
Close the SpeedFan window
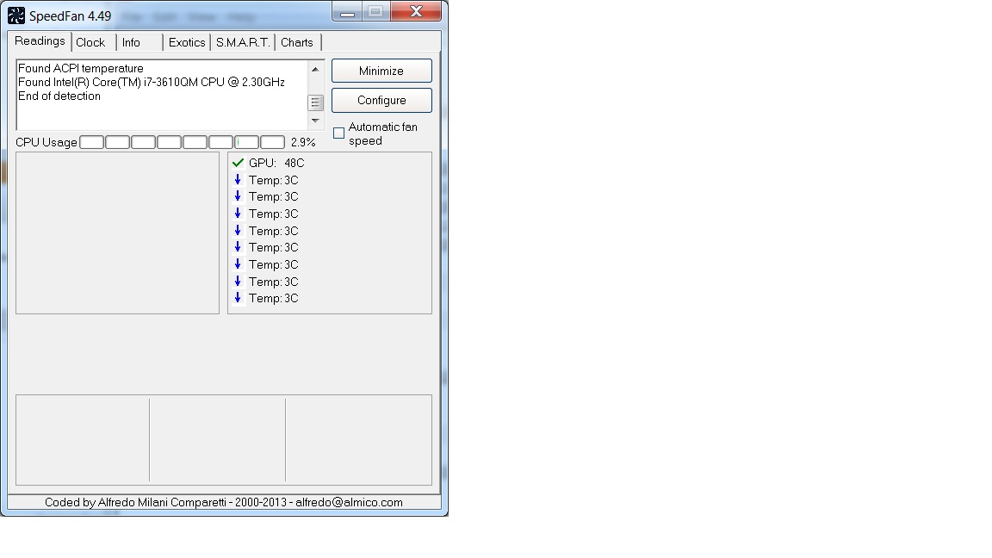416,11
